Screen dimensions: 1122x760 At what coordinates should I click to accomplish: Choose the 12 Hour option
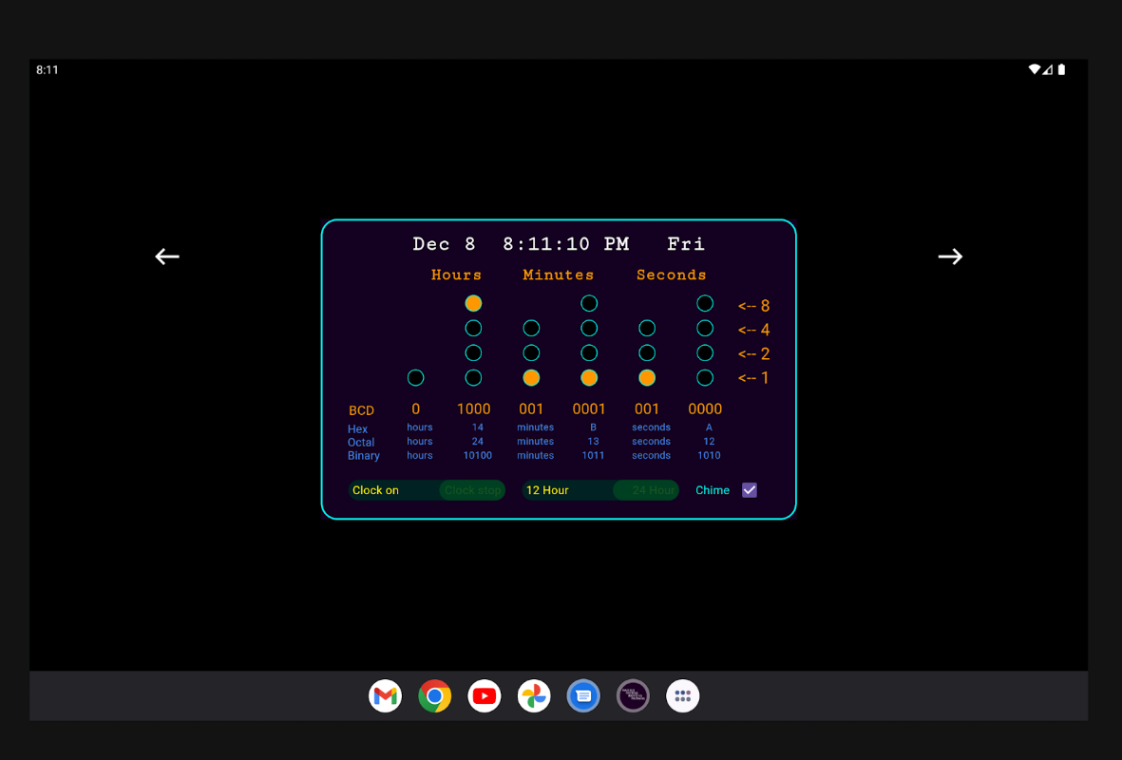pos(547,490)
